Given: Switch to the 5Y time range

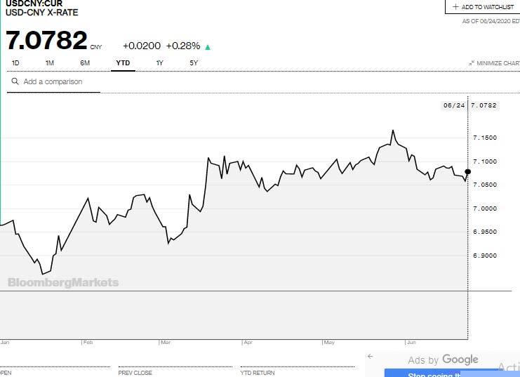Looking at the screenshot, I should 194,63.
